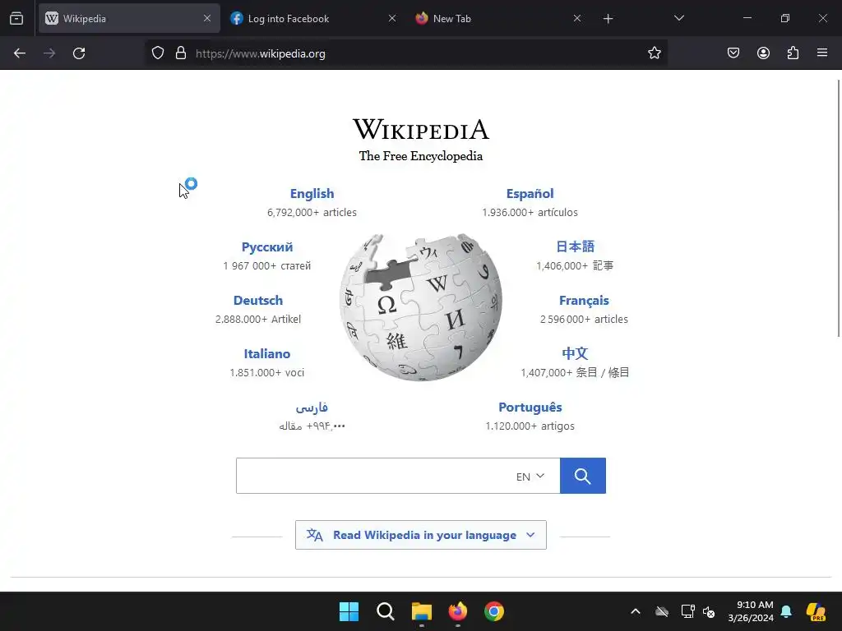
Task: Show hidden system tray icons
Action: click(x=636, y=611)
